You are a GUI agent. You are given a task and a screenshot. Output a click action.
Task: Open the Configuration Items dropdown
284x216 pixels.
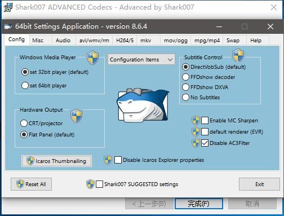pyautogui.click(x=141, y=60)
